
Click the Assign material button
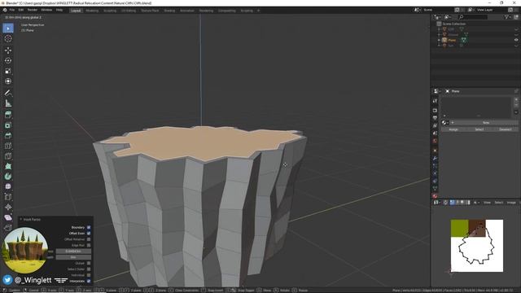453,129
